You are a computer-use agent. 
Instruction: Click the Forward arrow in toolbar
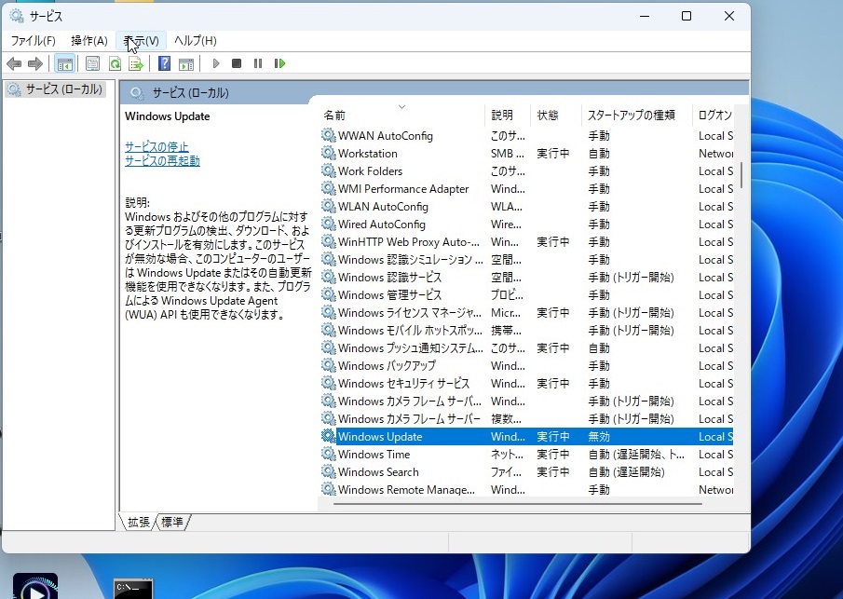tap(35, 63)
